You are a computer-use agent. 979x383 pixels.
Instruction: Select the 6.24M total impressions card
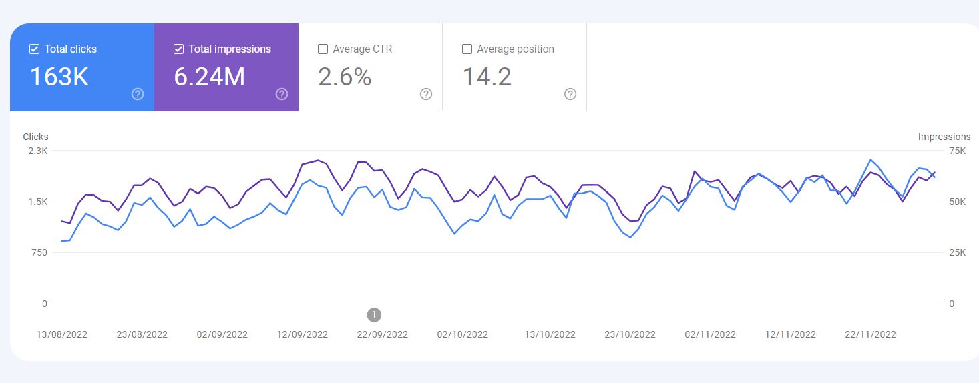coord(226,67)
